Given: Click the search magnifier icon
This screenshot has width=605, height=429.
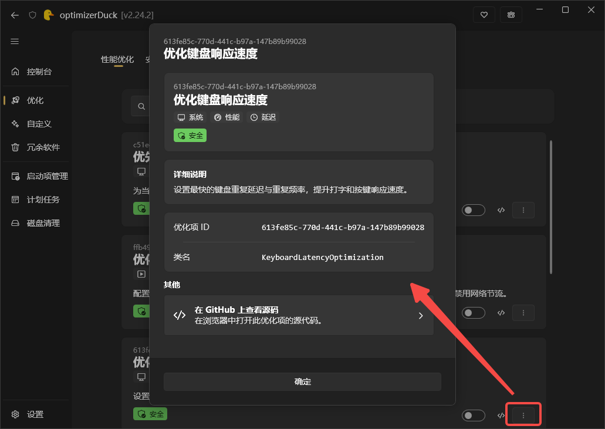Looking at the screenshot, I should point(141,106).
